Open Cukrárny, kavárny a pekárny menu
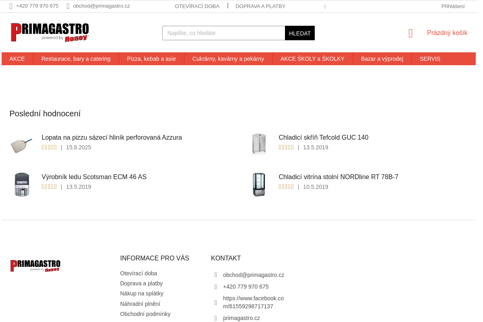Viewport: 483px width, 322px height. pos(228,59)
